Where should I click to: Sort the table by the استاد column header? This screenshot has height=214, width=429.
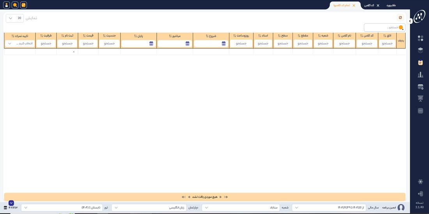click(263, 36)
